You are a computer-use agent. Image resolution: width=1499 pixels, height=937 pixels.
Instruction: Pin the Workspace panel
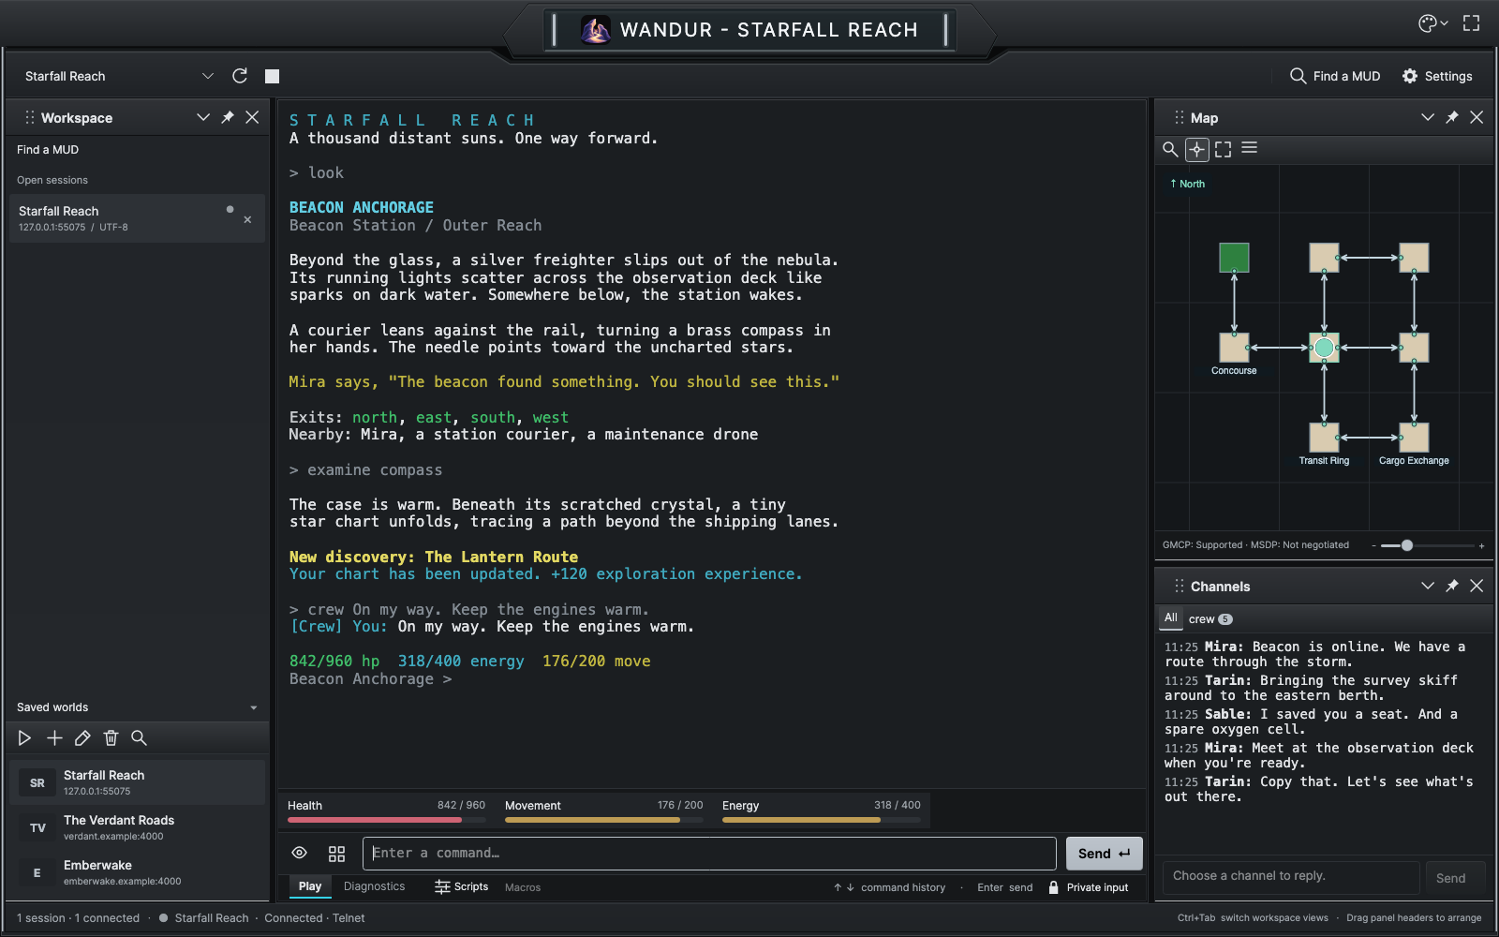pyautogui.click(x=228, y=117)
